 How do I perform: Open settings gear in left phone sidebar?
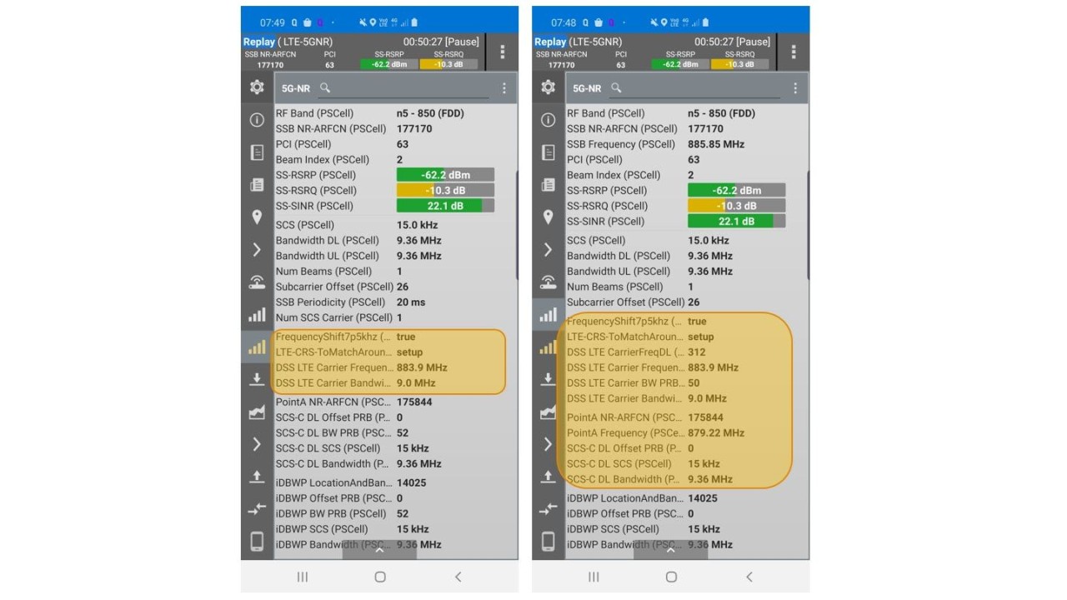click(257, 87)
